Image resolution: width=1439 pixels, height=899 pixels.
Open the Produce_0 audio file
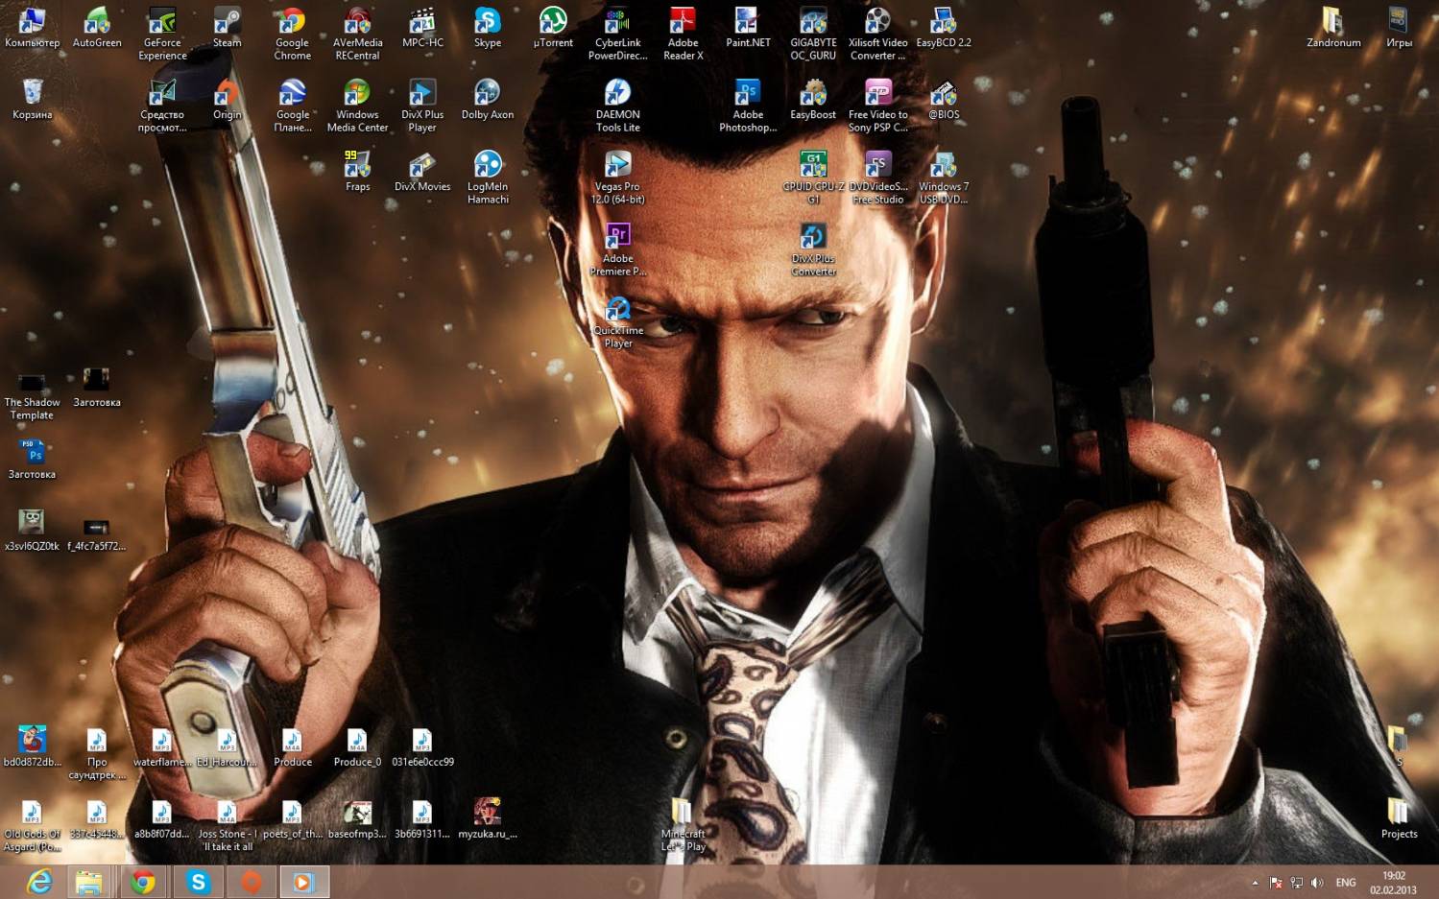357,746
